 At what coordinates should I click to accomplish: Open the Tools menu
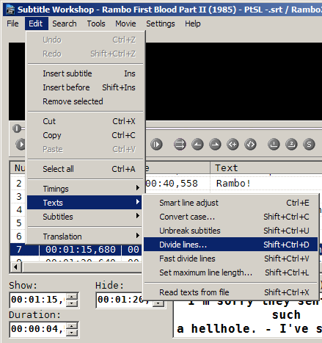(x=96, y=24)
